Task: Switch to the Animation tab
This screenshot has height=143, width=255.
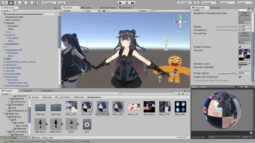Action: tap(46, 91)
